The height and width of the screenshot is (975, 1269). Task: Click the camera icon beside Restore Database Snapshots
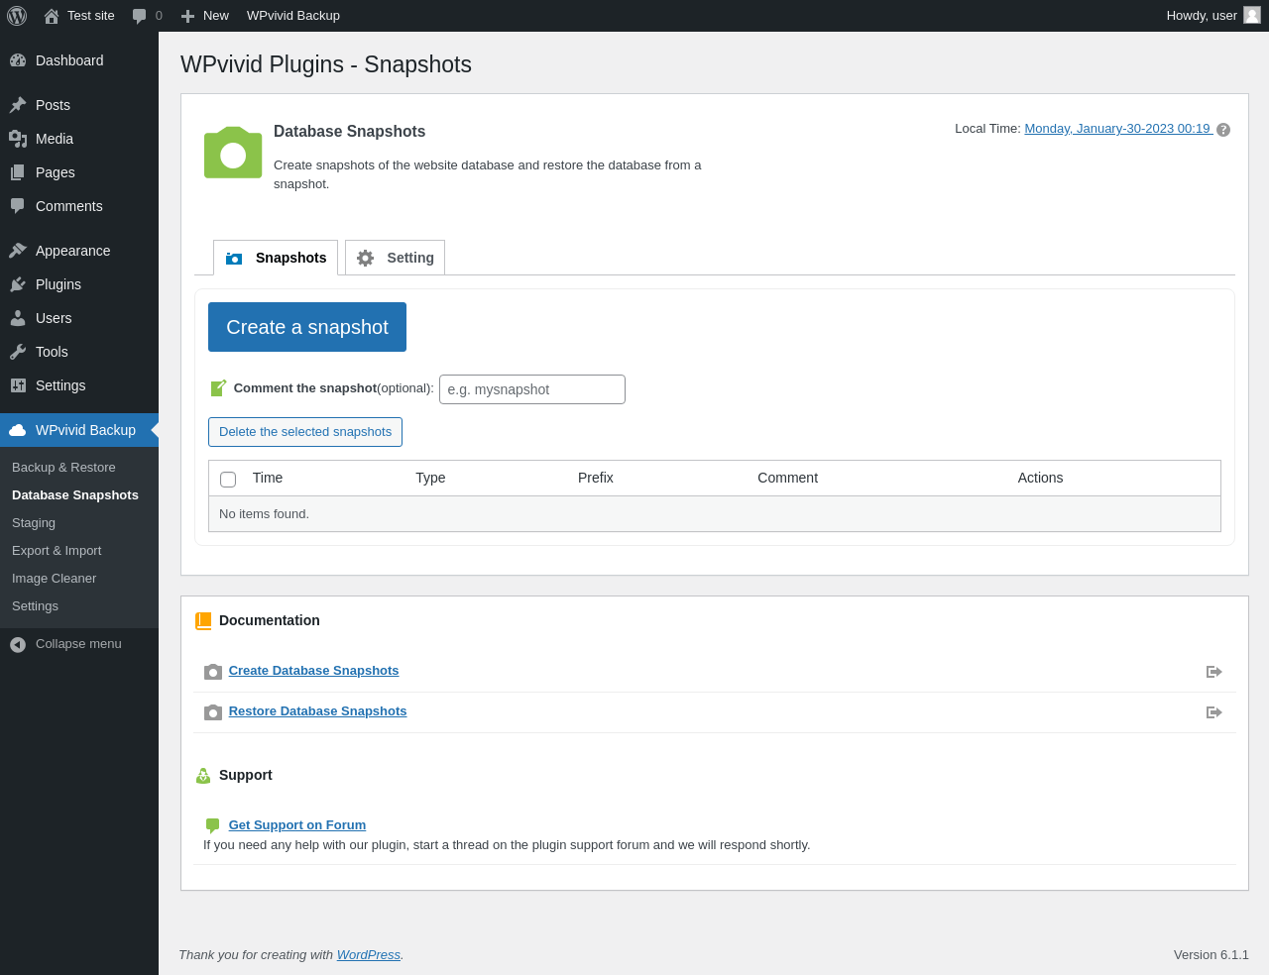[213, 712]
